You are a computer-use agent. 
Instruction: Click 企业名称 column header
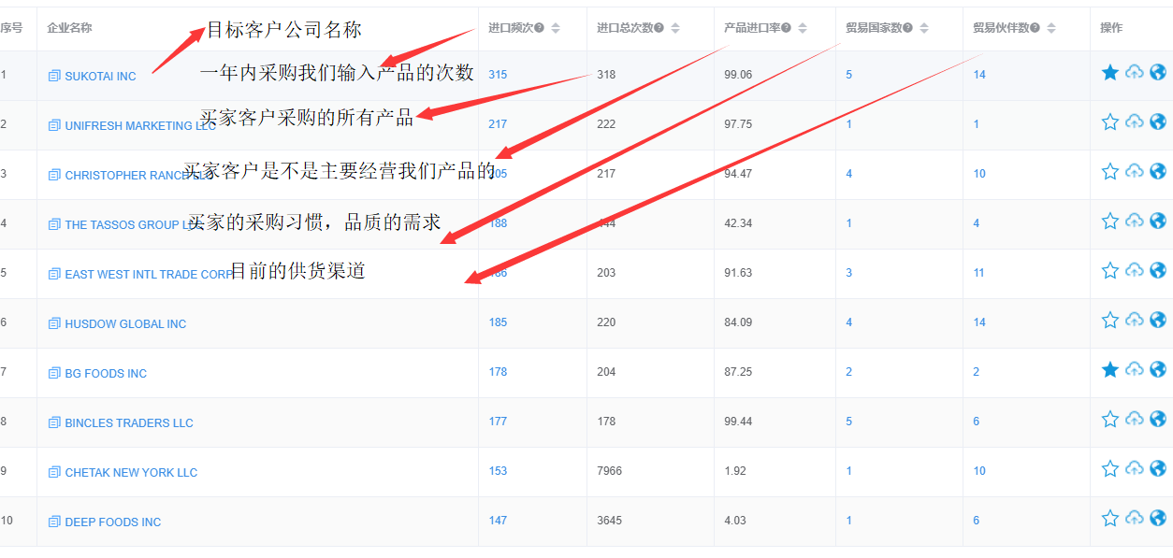70,28
